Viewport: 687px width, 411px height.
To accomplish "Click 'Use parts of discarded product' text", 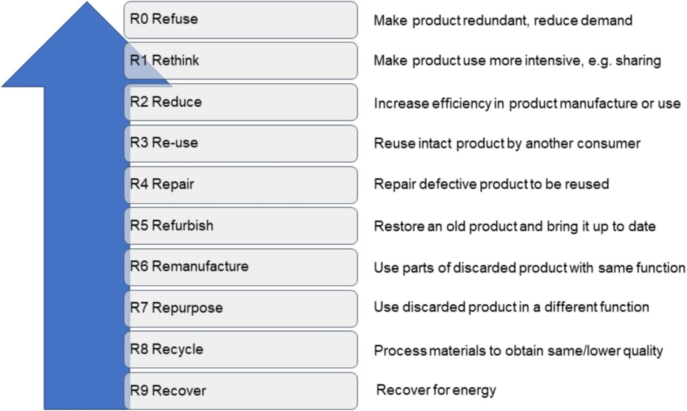I will (529, 267).
